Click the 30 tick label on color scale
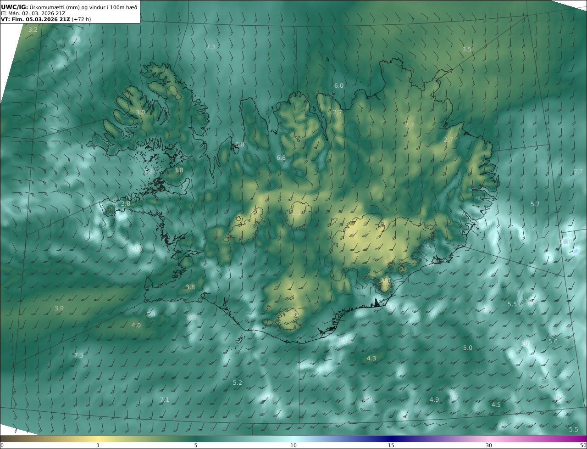This screenshot has height=449, width=587. [489, 445]
